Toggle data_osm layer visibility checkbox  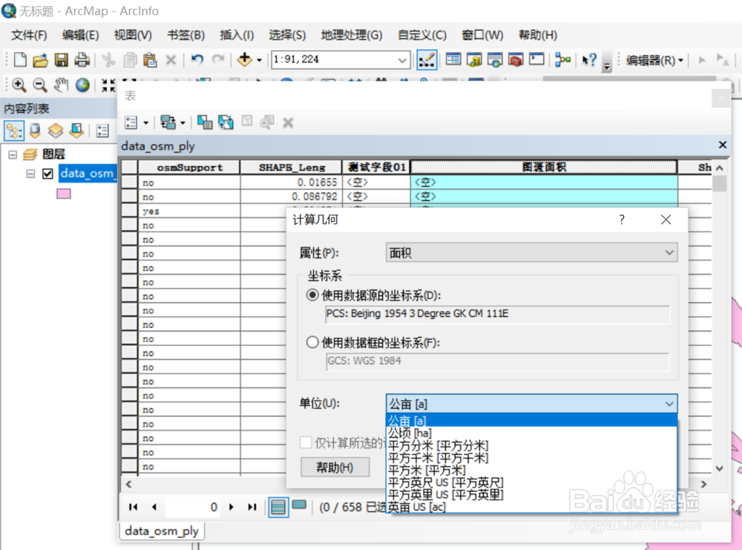coord(47,174)
